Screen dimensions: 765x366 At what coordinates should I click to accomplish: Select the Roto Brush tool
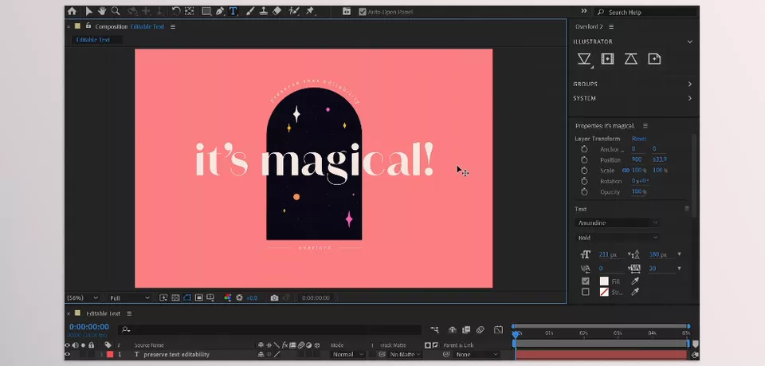pos(294,10)
